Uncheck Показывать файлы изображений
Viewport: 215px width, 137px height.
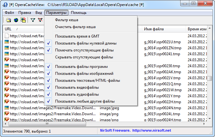(x=91, y=74)
